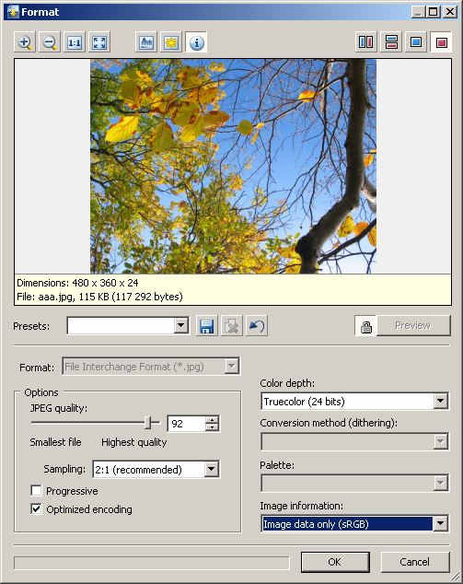This screenshot has width=463, height=584.
Task: Click the JPEG quality slider handle
Action: tap(148, 423)
